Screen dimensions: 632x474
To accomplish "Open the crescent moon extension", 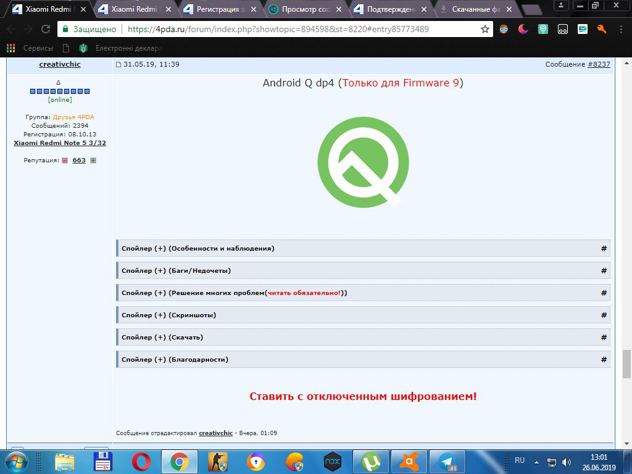I will (x=523, y=29).
